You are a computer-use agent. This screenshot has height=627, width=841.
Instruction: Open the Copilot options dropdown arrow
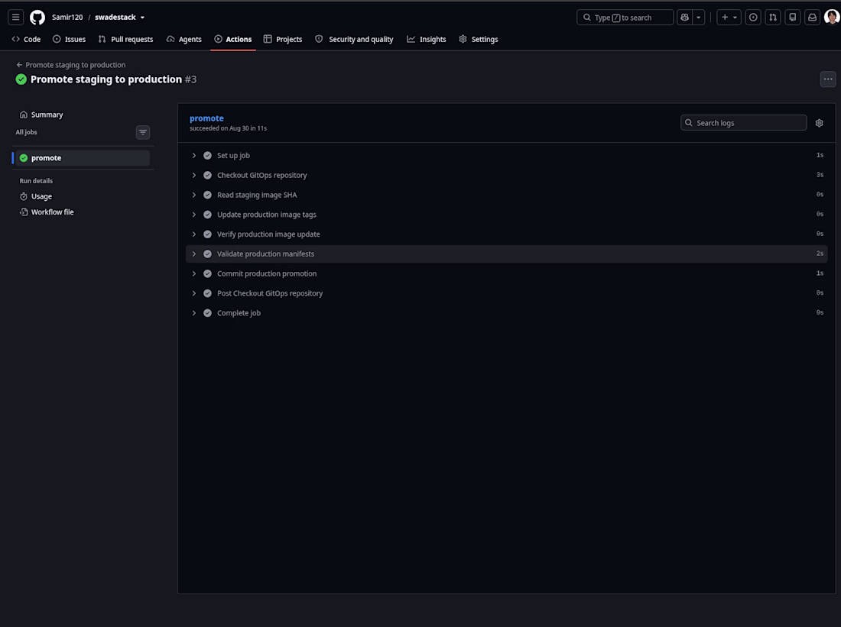tap(698, 17)
